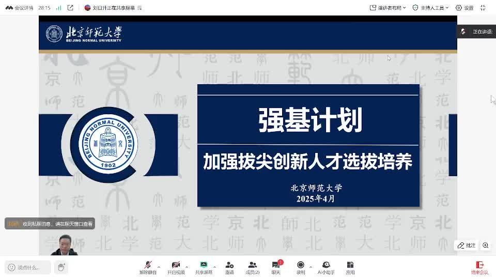Open emoji picker in message box
This screenshot has height=279, width=496.
click(x=12, y=268)
